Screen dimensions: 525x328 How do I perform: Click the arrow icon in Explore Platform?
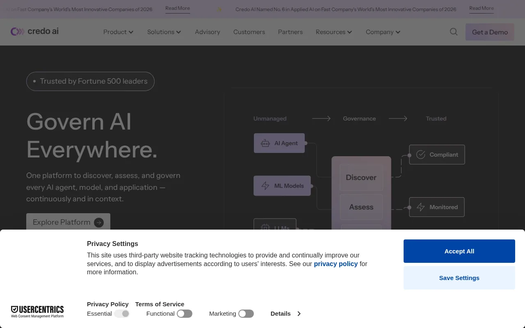99,222
